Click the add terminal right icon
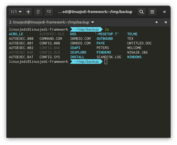Screen dimensions: 177x145 [38, 12]
